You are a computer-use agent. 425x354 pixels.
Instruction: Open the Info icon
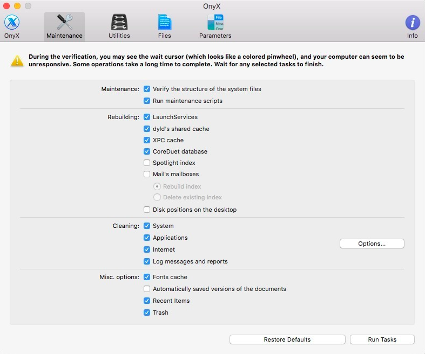click(x=413, y=22)
